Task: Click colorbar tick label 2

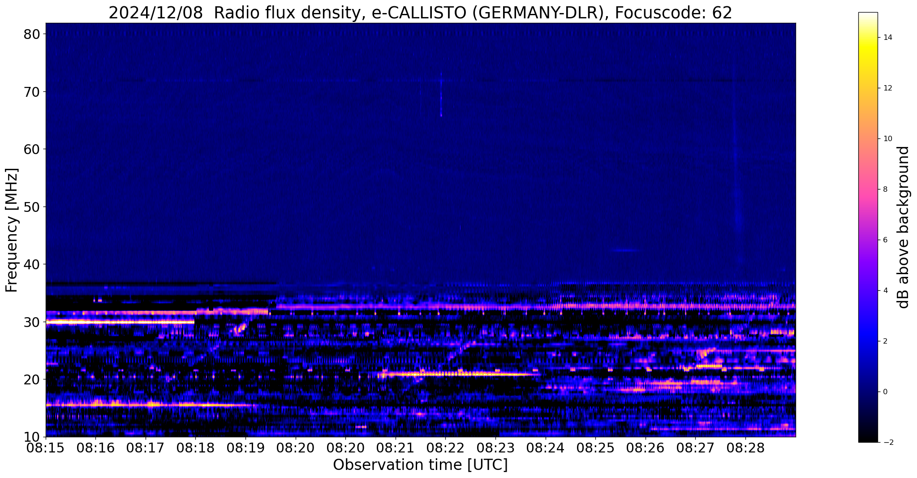Action: 885,341
